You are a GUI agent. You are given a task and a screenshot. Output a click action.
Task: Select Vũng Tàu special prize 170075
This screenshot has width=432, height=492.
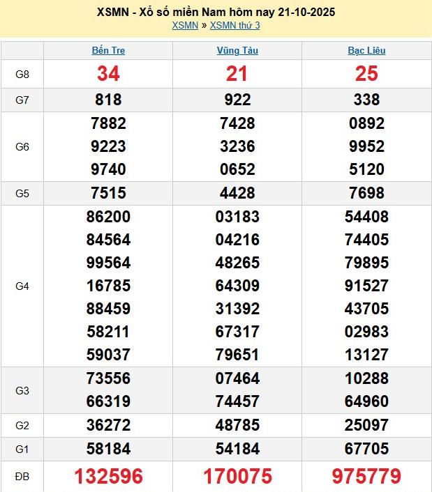click(x=237, y=476)
